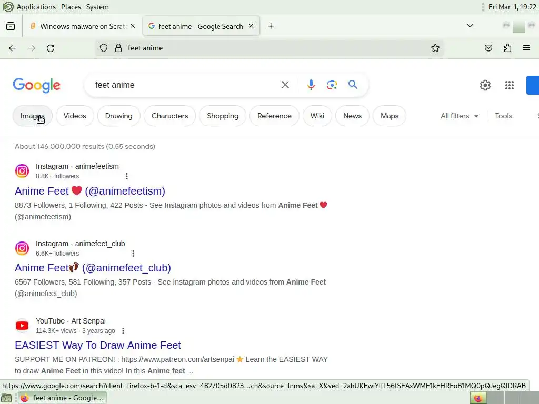Click the browser forward arrow
The image size is (539, 404).
click(x=31, y=48)
